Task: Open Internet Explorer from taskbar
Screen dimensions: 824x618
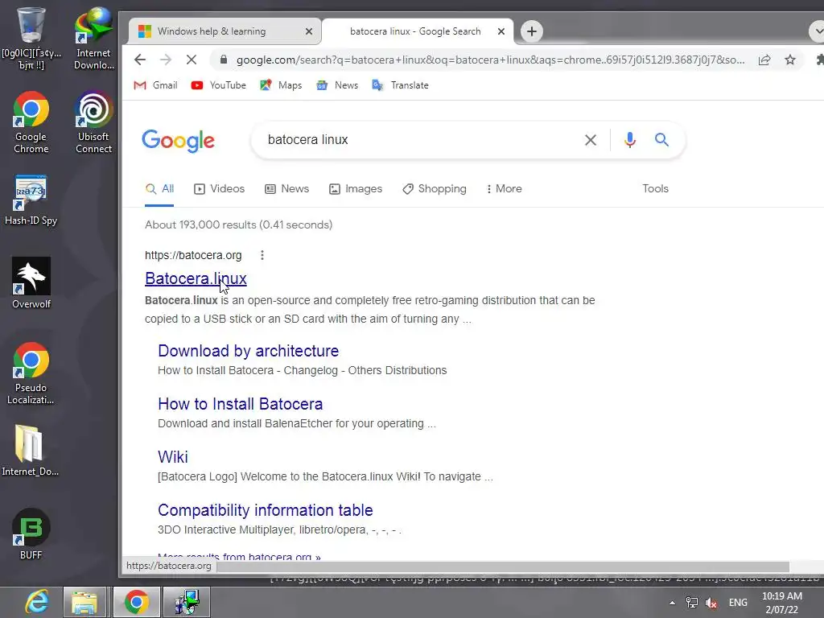Action: point(37,602)
